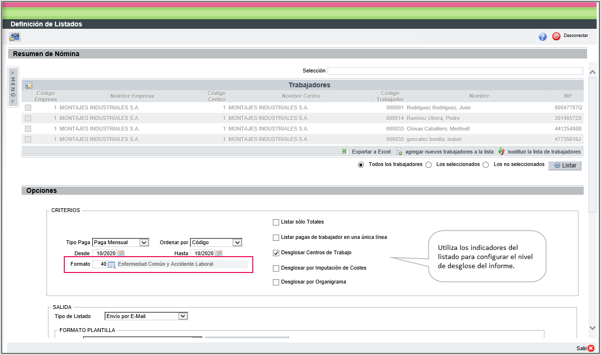This screenshot has height=355, width=601.
Task: Open the Formato lookup icon
Action: click(111, 264)
